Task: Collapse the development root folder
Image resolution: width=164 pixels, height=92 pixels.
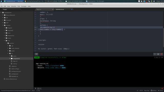Action: [1, 13]
